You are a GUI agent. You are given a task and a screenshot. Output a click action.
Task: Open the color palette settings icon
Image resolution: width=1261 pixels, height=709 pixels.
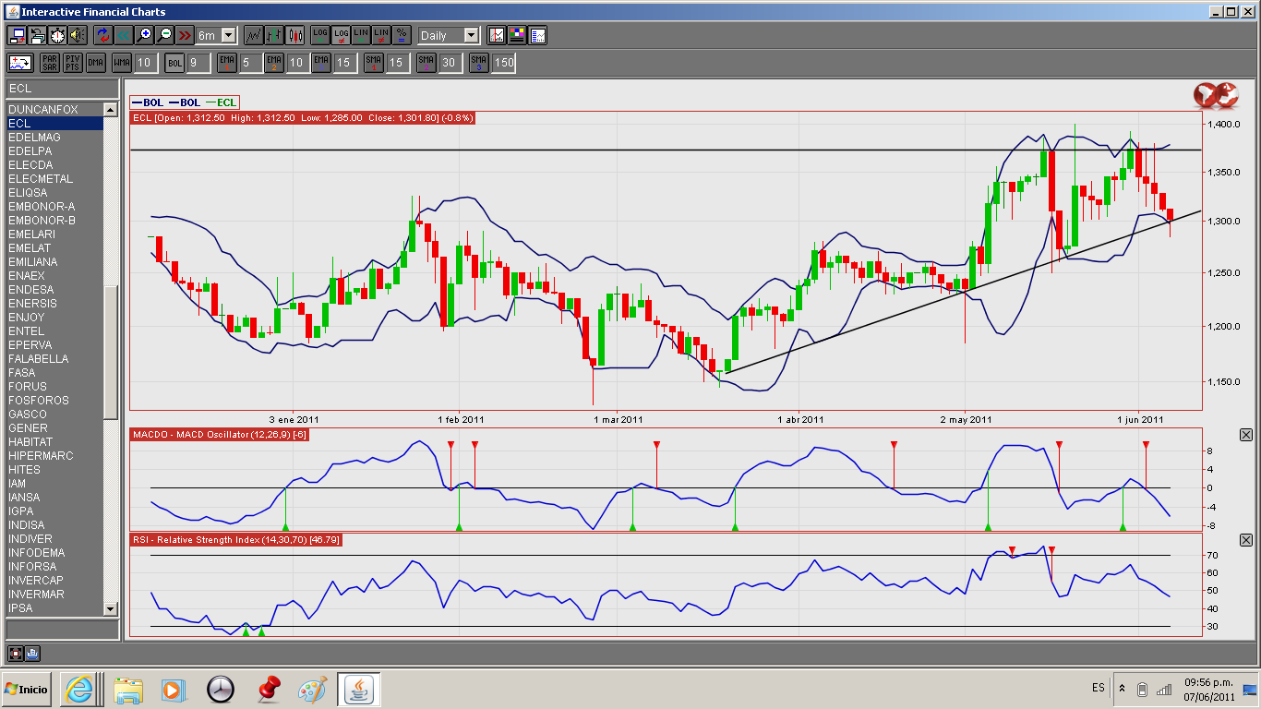517,35
